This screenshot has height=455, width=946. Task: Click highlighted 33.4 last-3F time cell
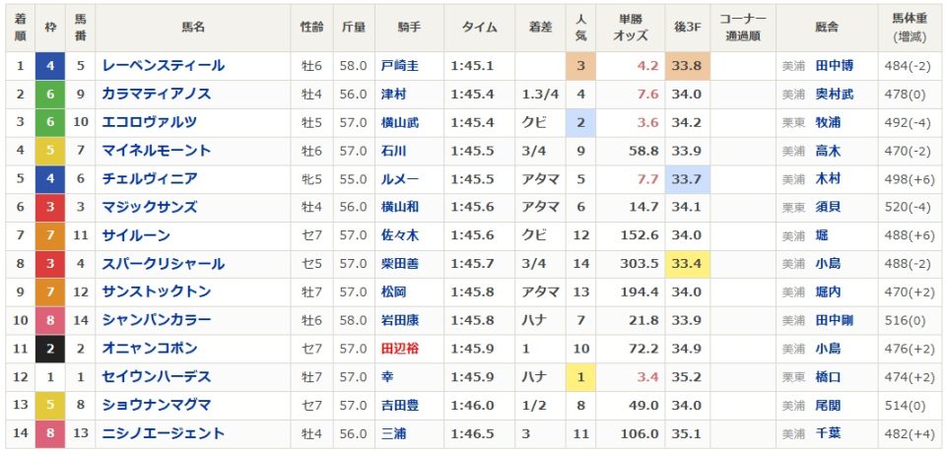pyautogui.click(x=687, y=264)
